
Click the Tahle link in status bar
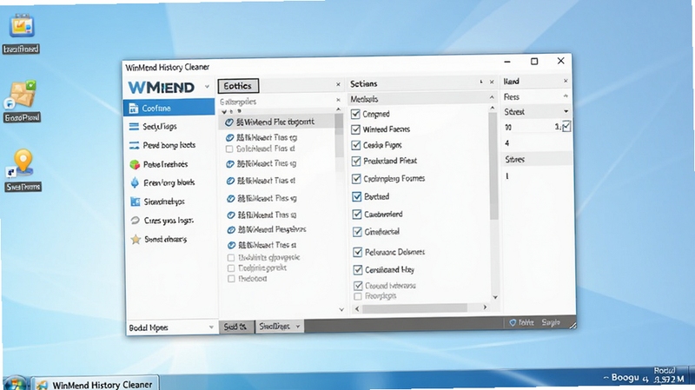pos(526,322)
